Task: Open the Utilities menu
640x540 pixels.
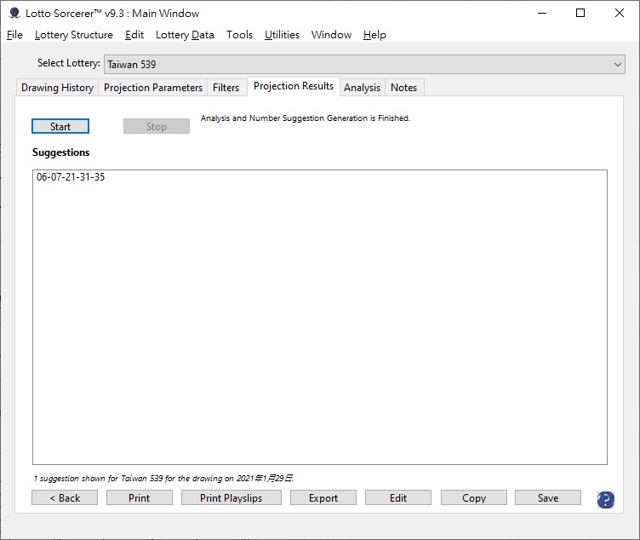Action: 282,35
